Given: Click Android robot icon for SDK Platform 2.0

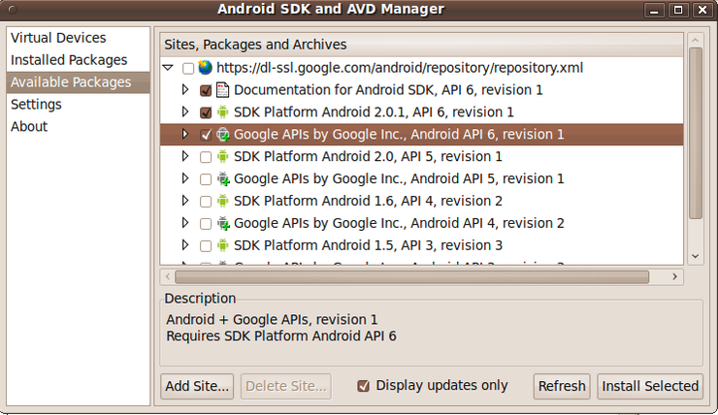Looking at the screenshot, I should pyautogui.click(x=222, y=156).
